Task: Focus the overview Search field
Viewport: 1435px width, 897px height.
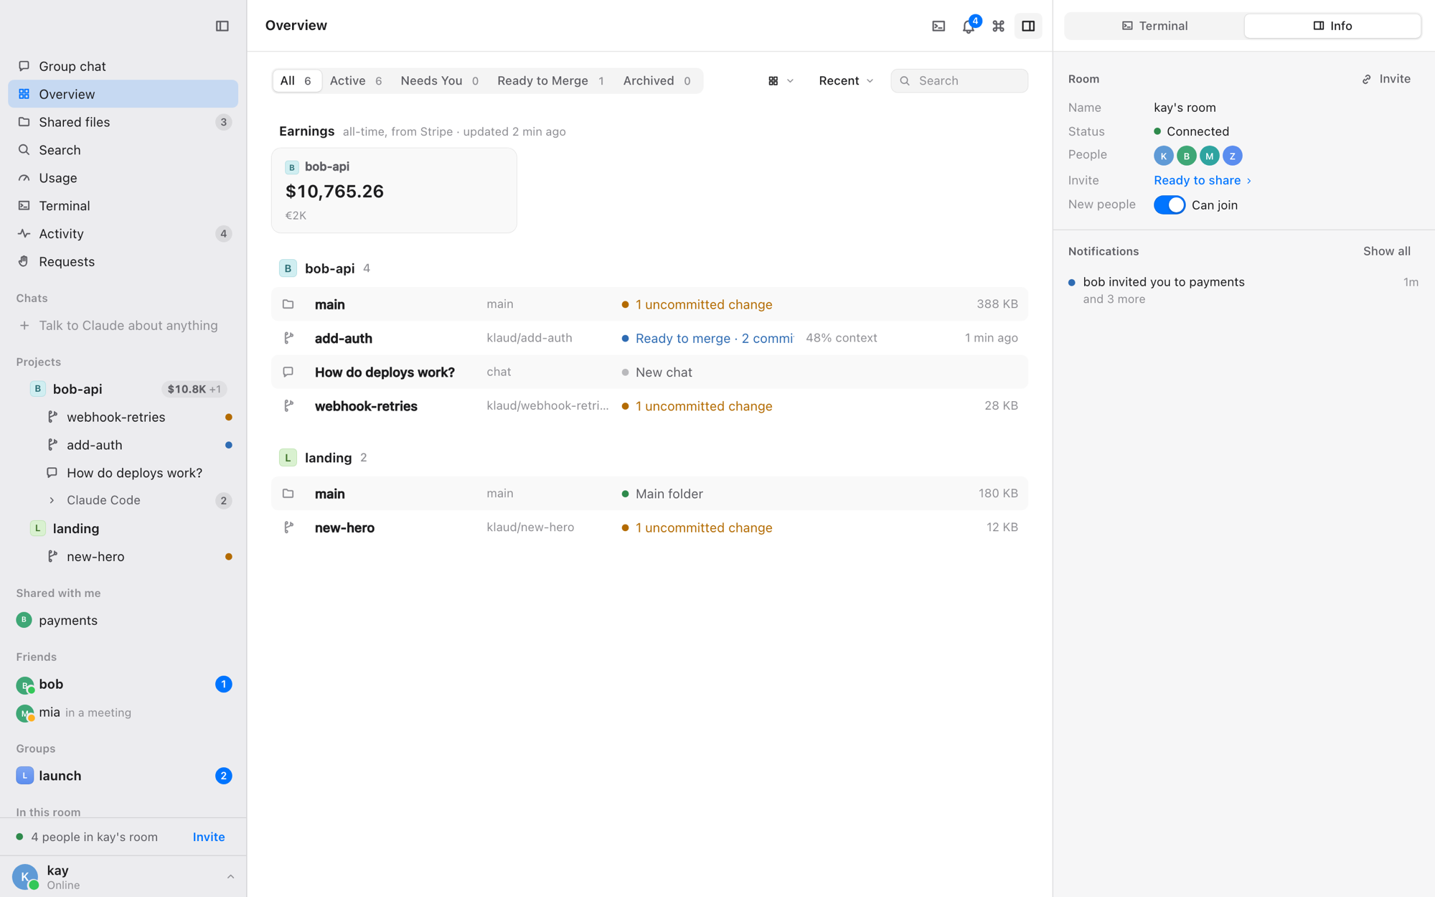Action: [x=959, y=81]
